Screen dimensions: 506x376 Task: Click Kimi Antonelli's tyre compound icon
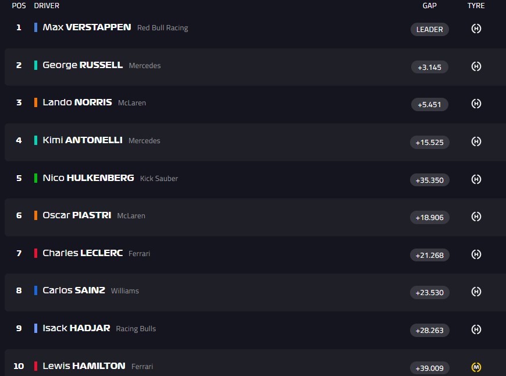476,141
